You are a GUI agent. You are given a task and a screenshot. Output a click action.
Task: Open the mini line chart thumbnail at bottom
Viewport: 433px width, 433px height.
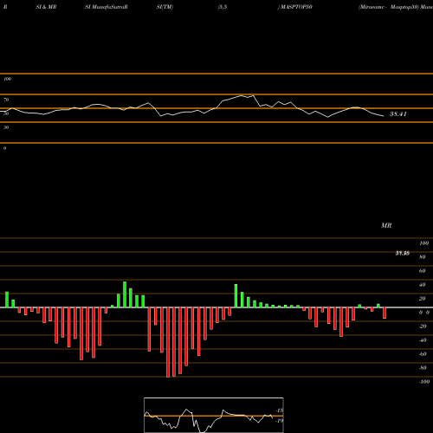click(x=214, y=415)
